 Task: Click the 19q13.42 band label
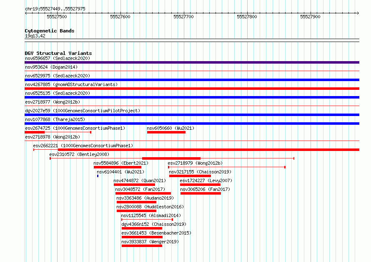[35, 36]
